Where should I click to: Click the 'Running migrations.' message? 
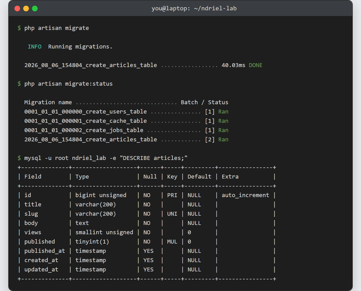click(80, 47)
